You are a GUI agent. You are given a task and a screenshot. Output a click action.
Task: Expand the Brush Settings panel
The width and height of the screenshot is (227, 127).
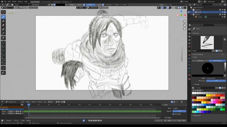point(198,54)
